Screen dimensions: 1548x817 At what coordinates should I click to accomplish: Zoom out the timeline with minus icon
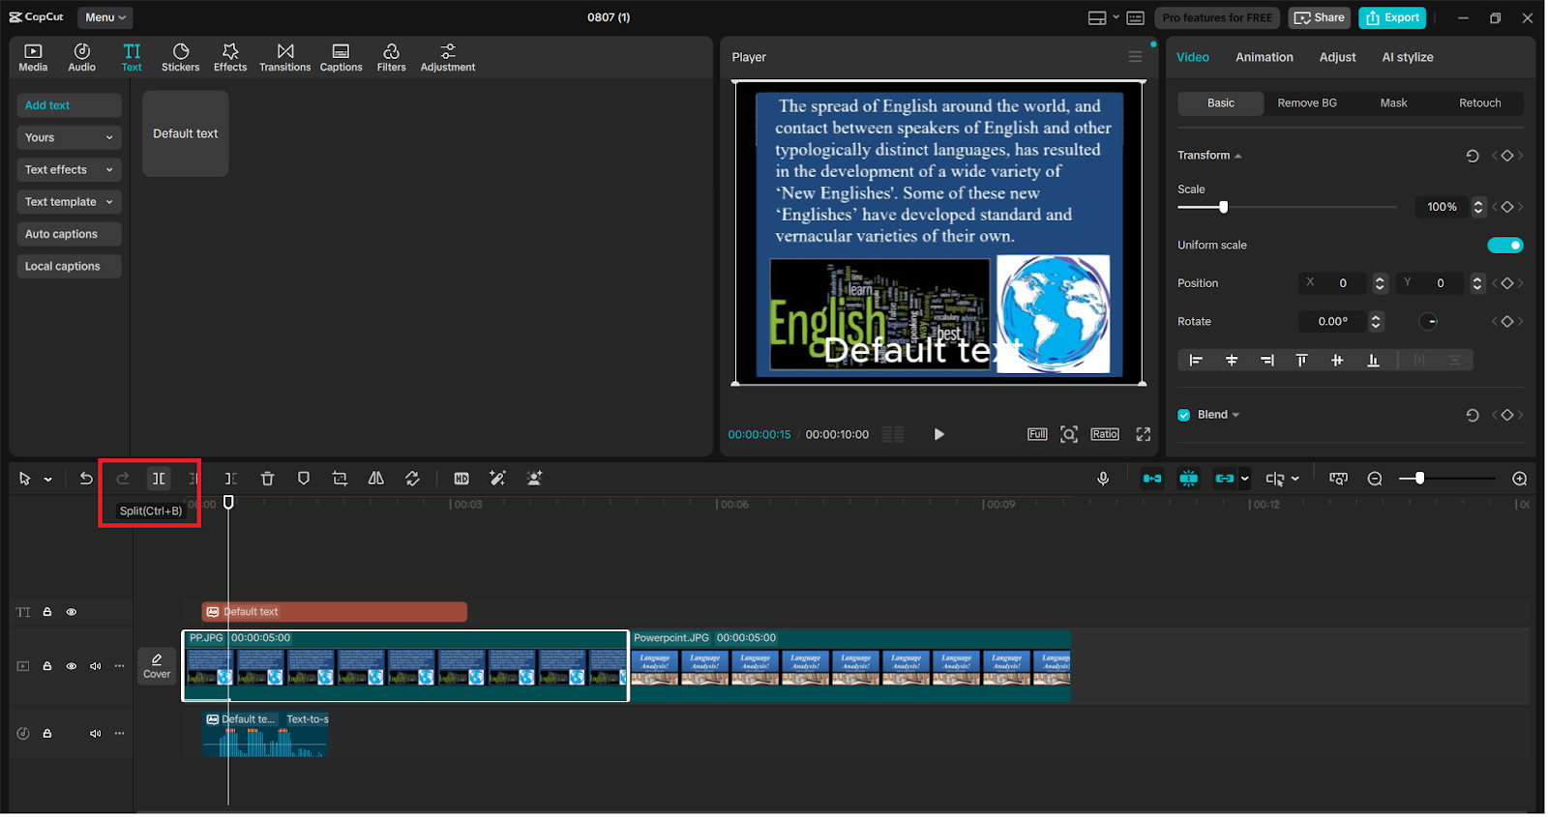coord(1375,479)
